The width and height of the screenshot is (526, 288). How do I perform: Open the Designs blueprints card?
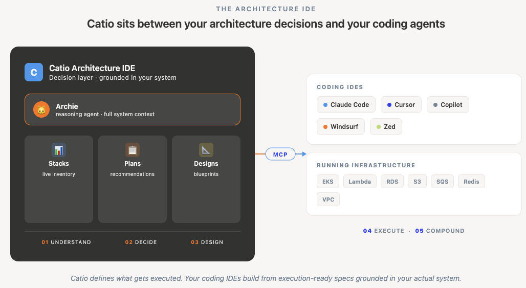click(x=206, y=180)
